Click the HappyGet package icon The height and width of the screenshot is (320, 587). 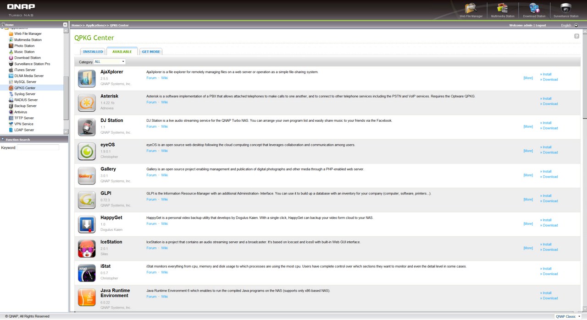(x=87, y=224)
